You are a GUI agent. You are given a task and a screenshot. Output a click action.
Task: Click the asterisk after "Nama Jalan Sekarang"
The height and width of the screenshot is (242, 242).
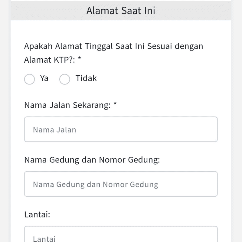[x=116, y=105]
